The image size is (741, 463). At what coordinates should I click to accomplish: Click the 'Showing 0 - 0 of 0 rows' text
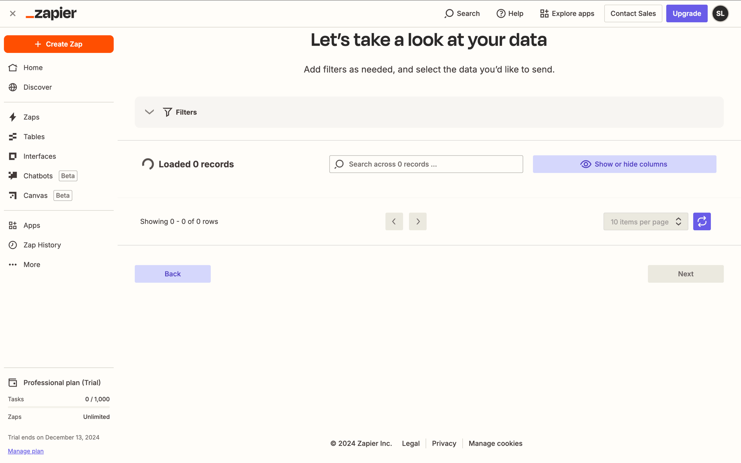[179, 221]
